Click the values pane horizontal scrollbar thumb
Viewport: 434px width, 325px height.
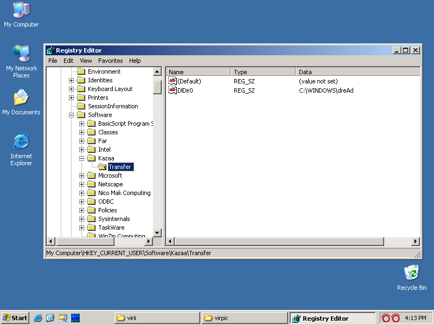pyautogui.click(x=279, y=241)
